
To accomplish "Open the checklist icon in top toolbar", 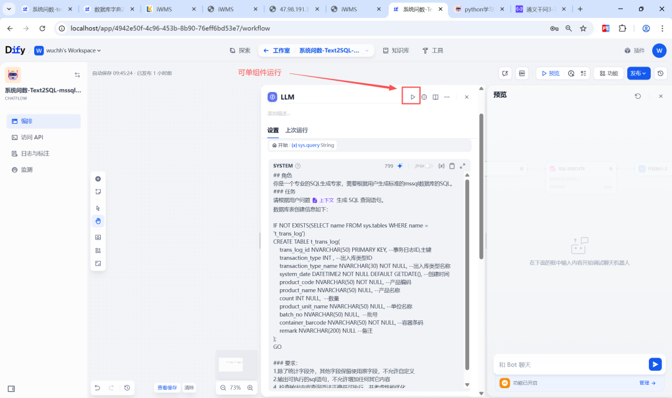I will (583, 73).
